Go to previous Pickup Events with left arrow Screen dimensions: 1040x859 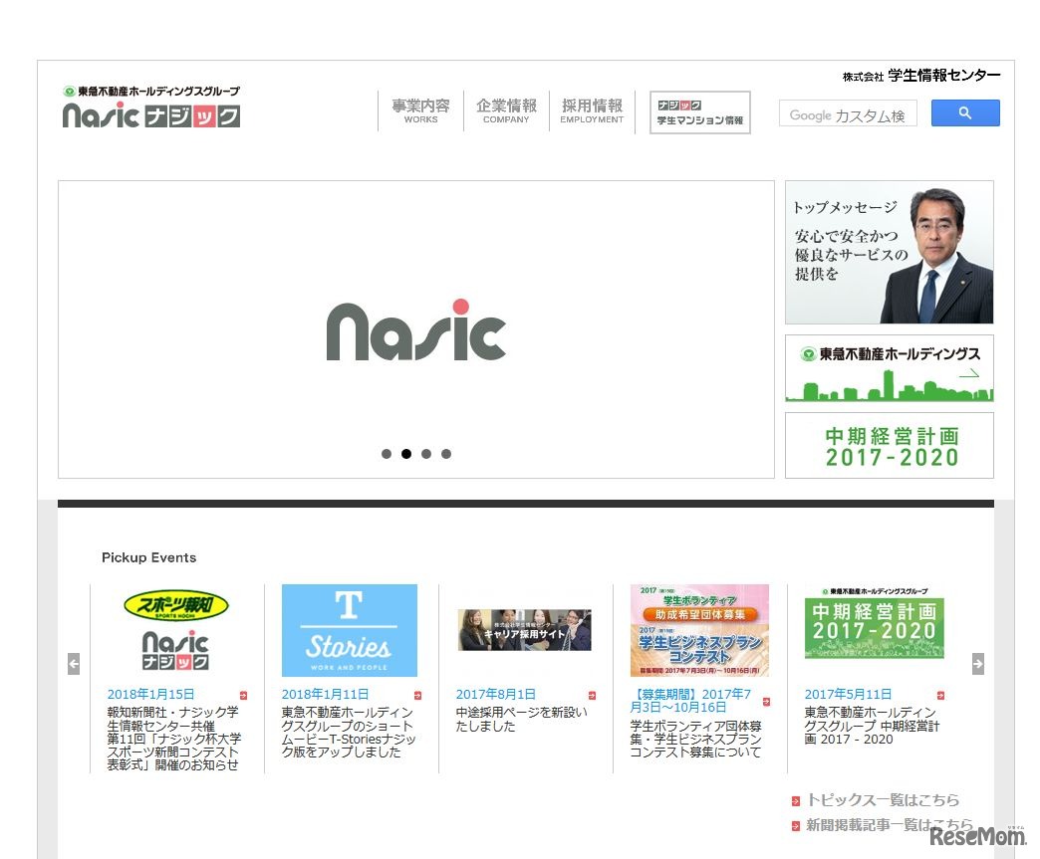click(74, 664)
